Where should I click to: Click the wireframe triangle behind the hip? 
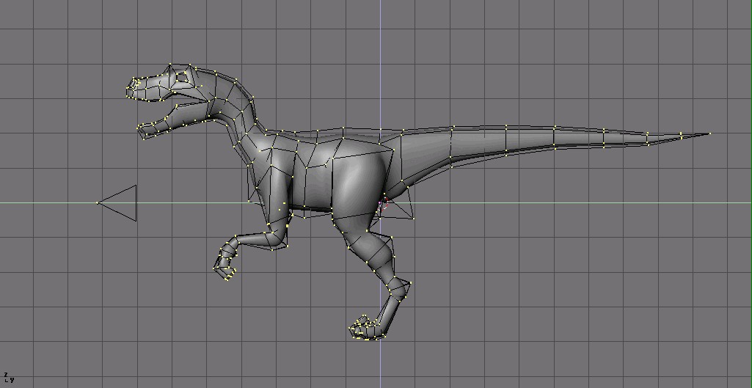pos(398,211)
